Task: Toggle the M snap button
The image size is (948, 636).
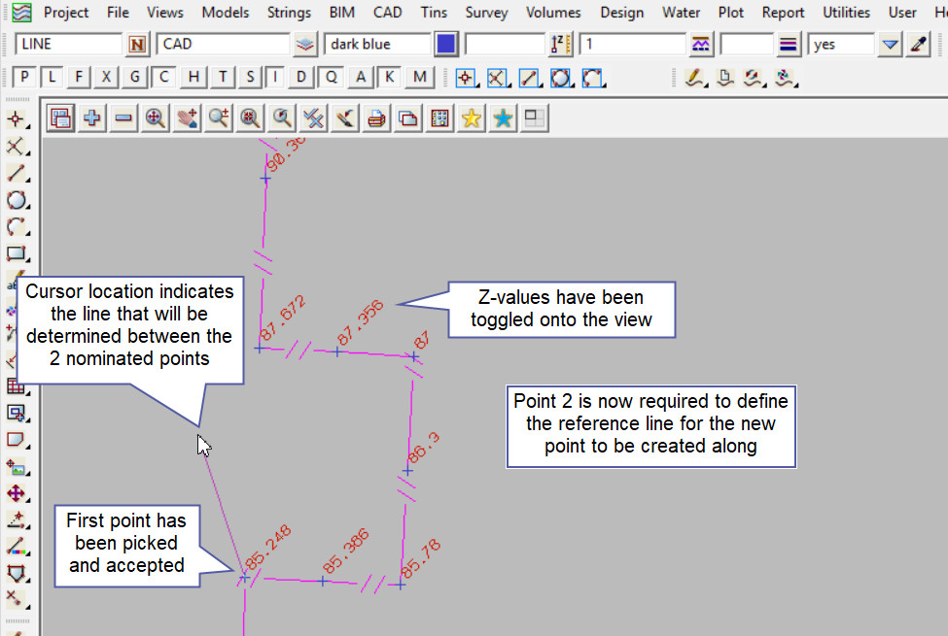Action: pos(420,78)
